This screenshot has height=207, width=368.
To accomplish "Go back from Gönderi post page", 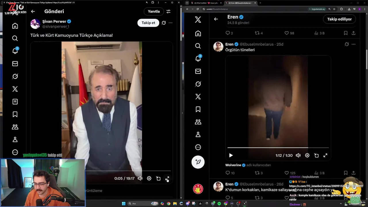I will [x=33, y=11].
